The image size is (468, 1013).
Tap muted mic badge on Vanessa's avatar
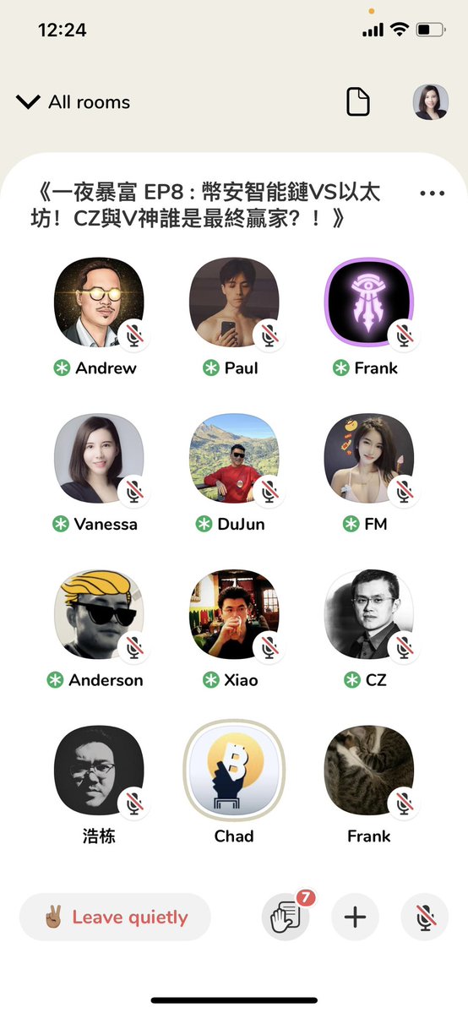pyautogui.click(x=133, y=491)
